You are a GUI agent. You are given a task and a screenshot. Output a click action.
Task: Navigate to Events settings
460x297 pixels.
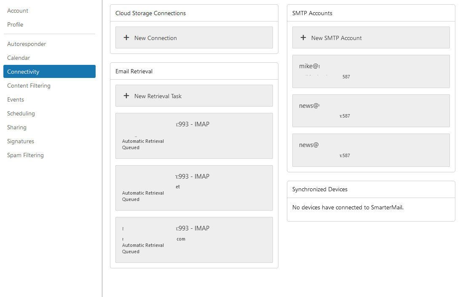click(x=16, y=99)
